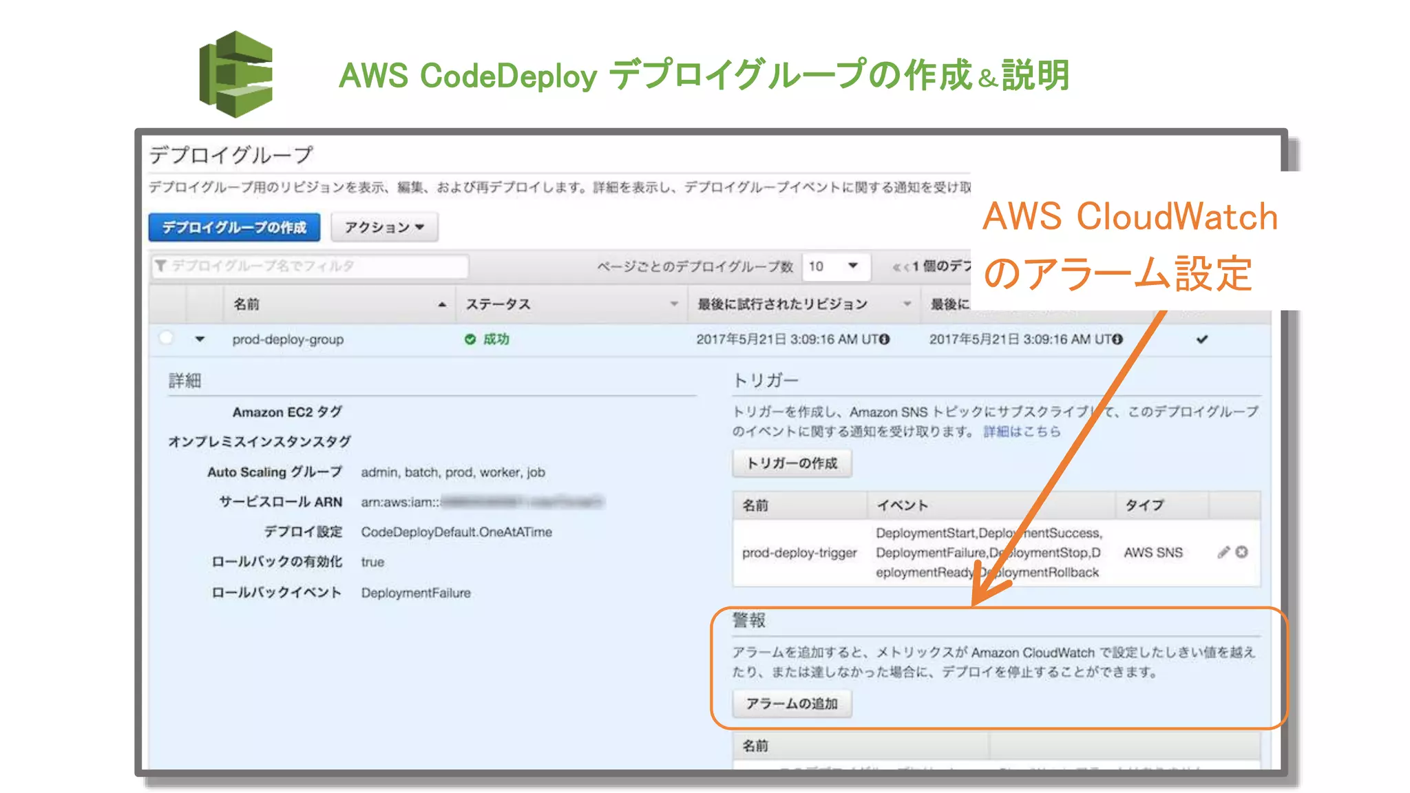The width and height of the screenshot is (1410, 793).
Task: Click the AWS SNS type cell
Action: [x=1153, y=553]
